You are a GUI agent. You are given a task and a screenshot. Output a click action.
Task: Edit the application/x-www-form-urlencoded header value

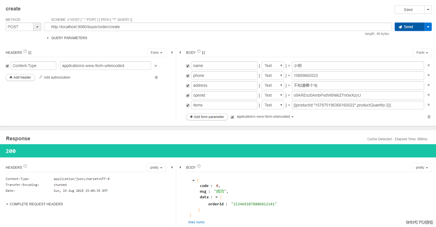point(106,66)
